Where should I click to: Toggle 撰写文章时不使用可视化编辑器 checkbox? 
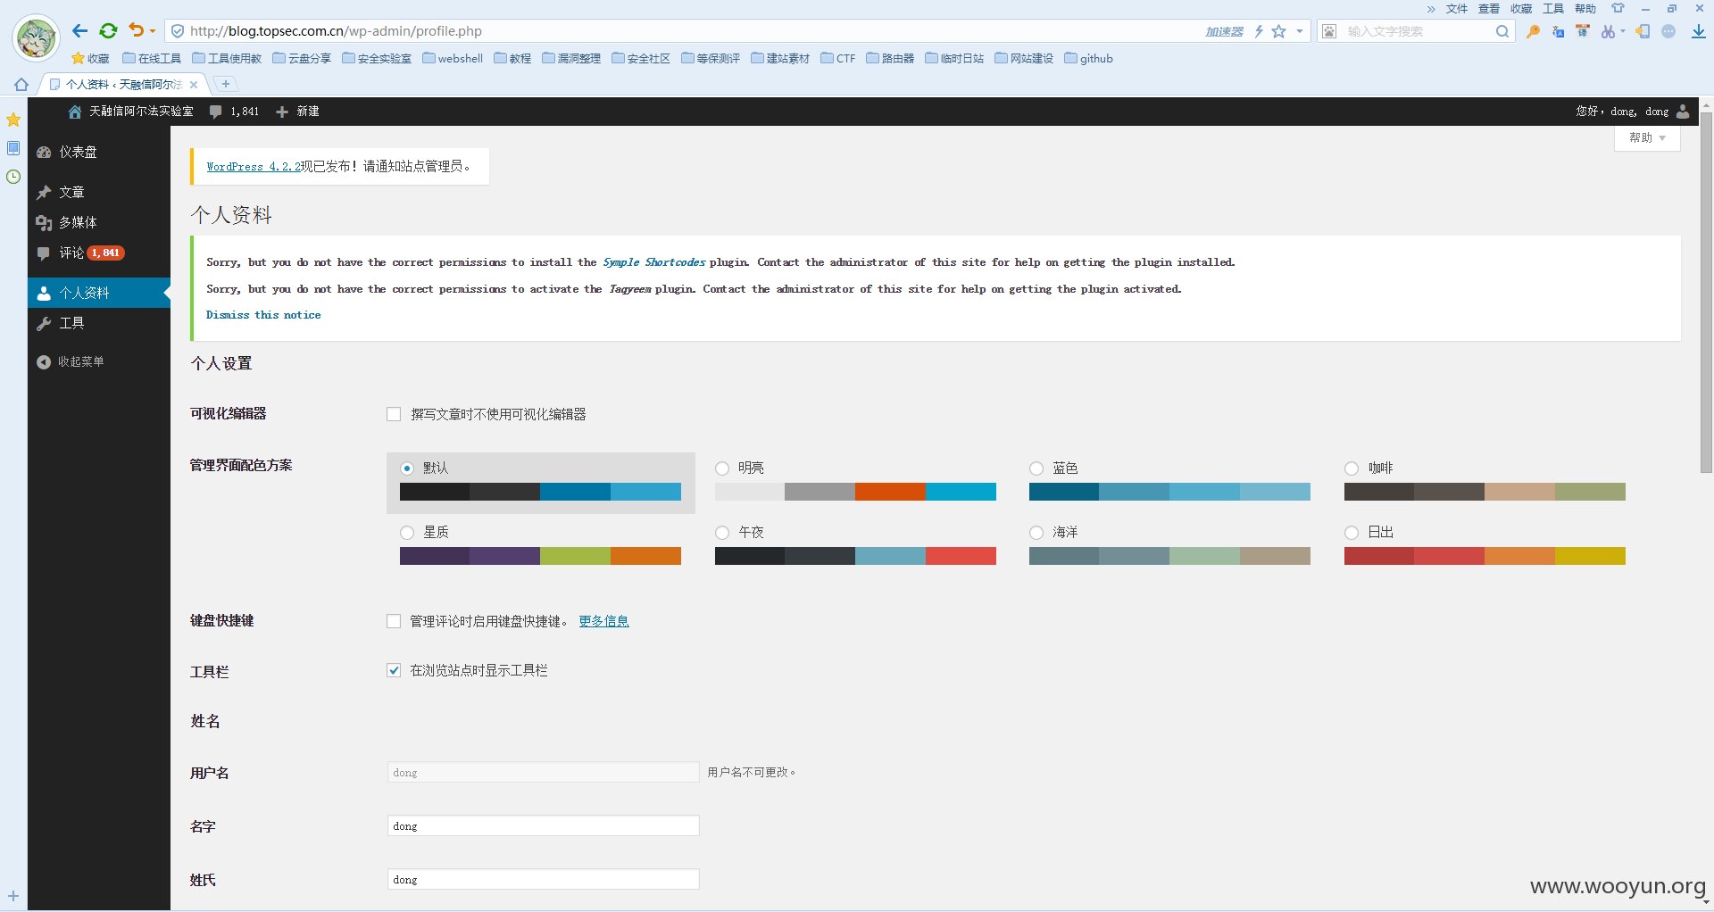pos(394,414)
